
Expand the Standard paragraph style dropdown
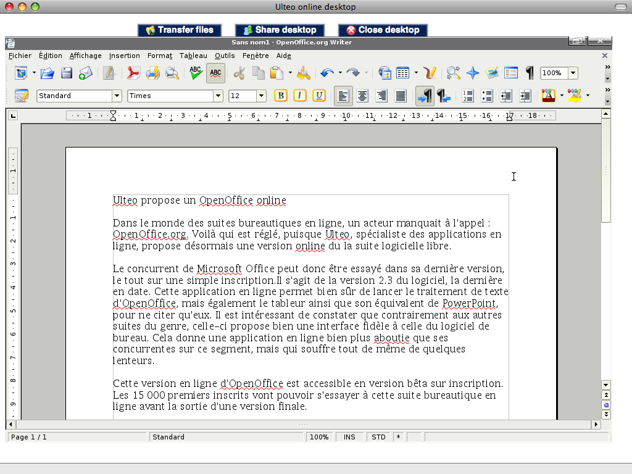click(x=117, y=96)
